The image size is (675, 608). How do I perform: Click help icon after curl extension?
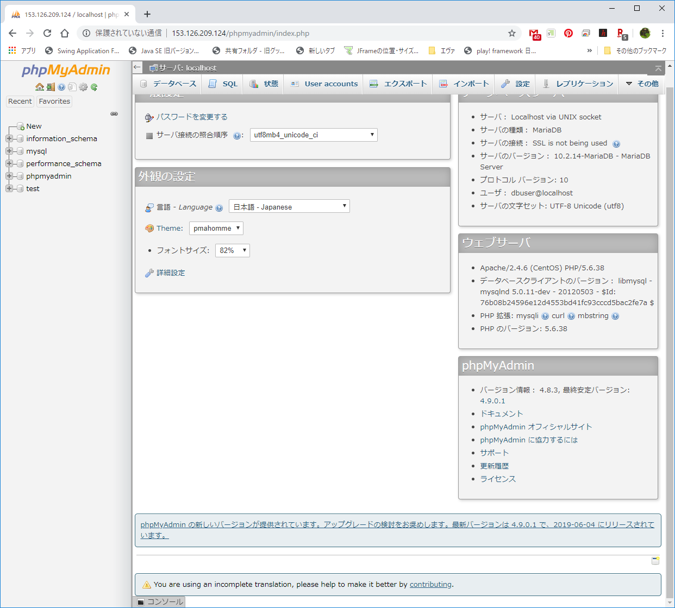pyautogui.click(x=571, y=316)
